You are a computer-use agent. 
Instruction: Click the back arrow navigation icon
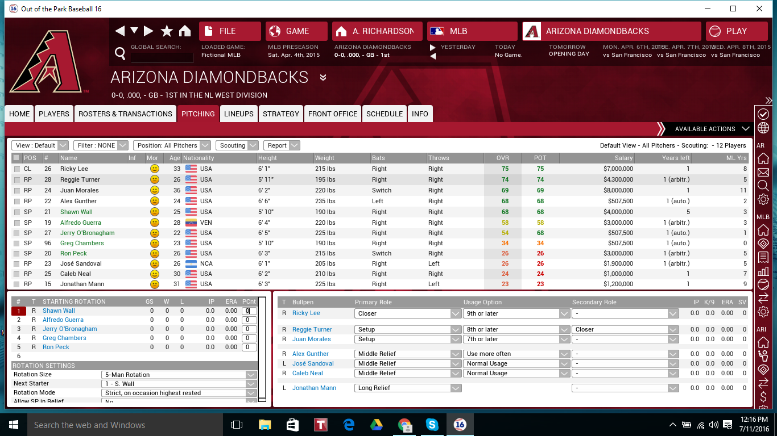click(120, 31)
